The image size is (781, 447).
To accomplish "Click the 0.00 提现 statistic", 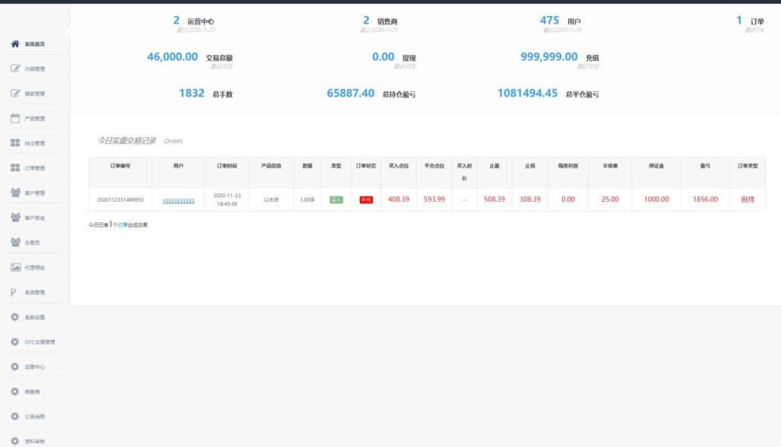I will (x=394, y=58).
